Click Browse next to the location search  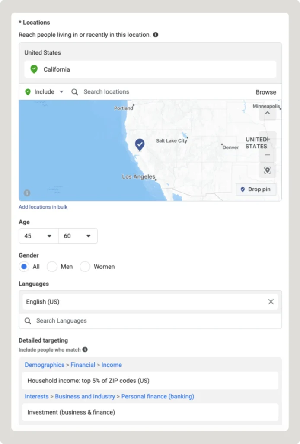[265, 92]
